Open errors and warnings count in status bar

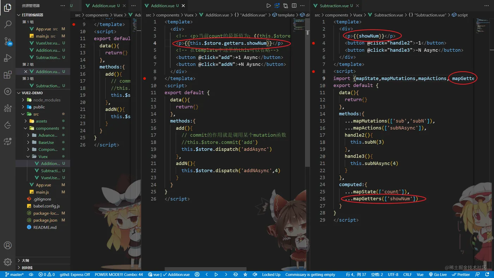tap(47, 274)
